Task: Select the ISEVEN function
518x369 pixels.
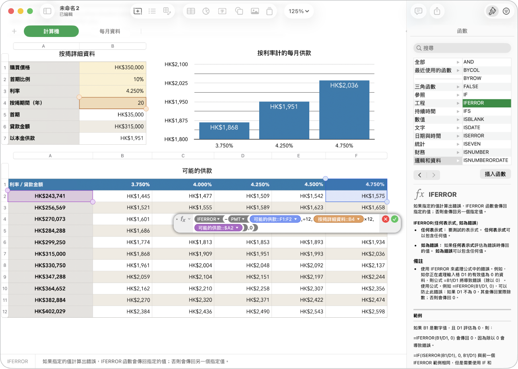Action: [x=487, y=144]
